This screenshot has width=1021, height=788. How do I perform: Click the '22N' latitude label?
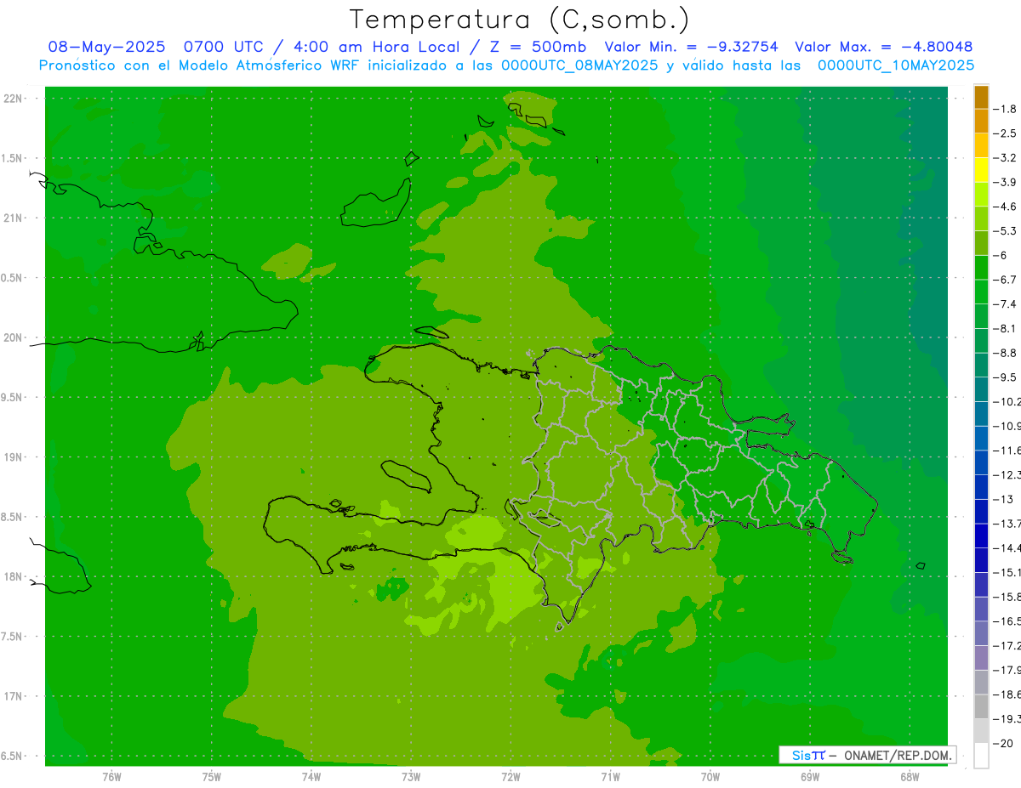tap(13, 99)
